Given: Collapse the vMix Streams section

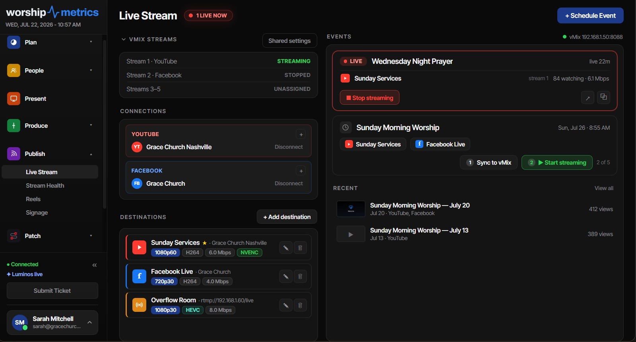Looking at the screenshot, I should click(124, 39).
